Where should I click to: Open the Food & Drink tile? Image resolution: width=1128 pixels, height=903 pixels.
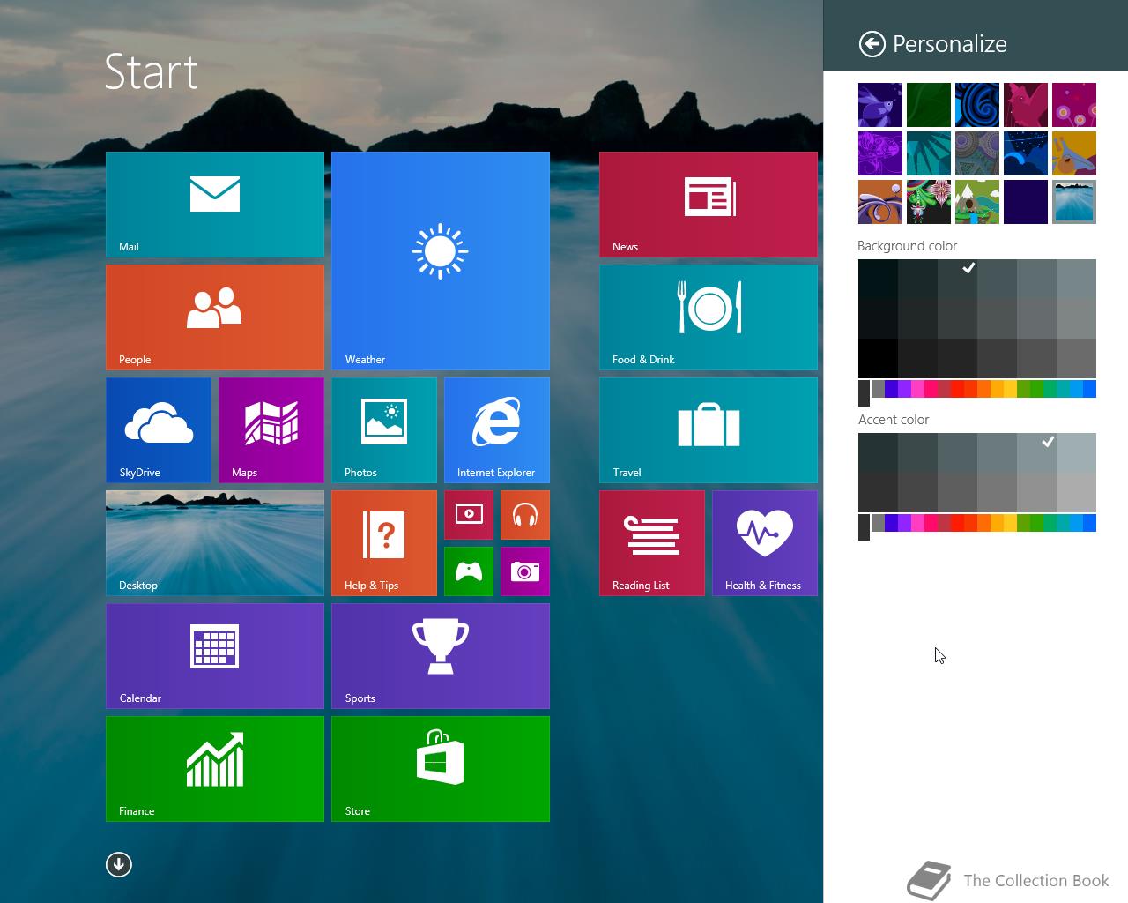click(x=709, y=317)
